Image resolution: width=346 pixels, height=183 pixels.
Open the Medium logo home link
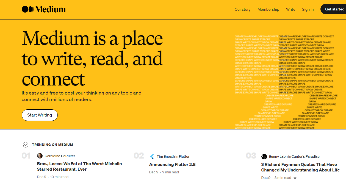44,9
